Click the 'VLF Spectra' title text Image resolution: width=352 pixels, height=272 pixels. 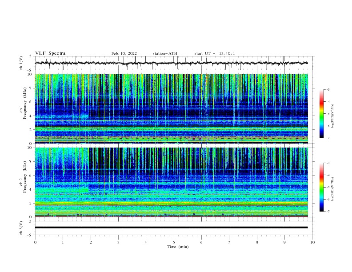[x=50, y=53]
